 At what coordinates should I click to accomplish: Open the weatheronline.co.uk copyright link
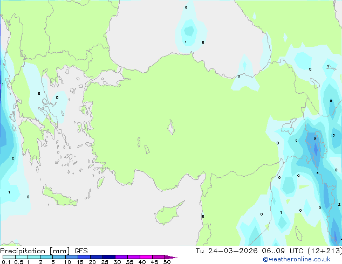(x=297, y=259)
